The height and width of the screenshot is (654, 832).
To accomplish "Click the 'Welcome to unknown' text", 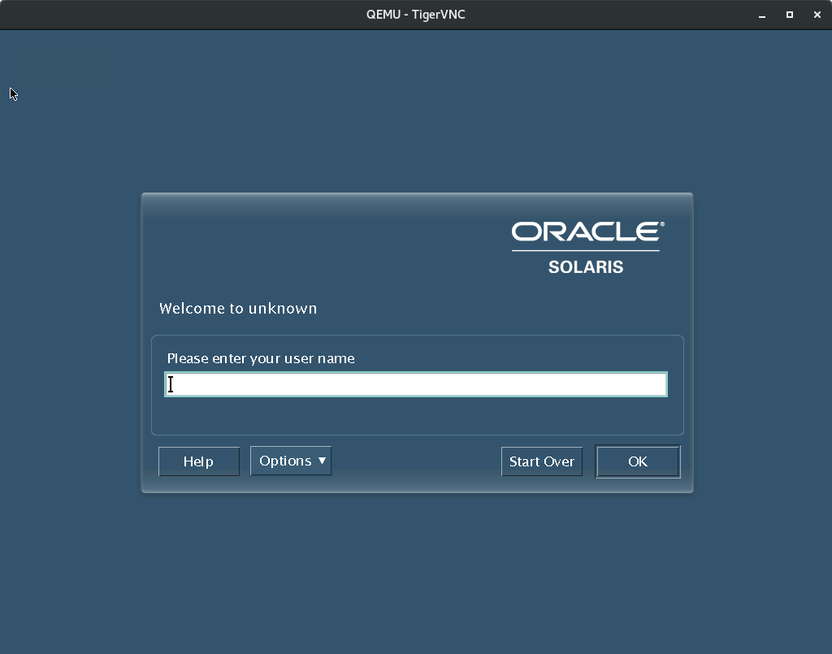I will coord(238,308).
